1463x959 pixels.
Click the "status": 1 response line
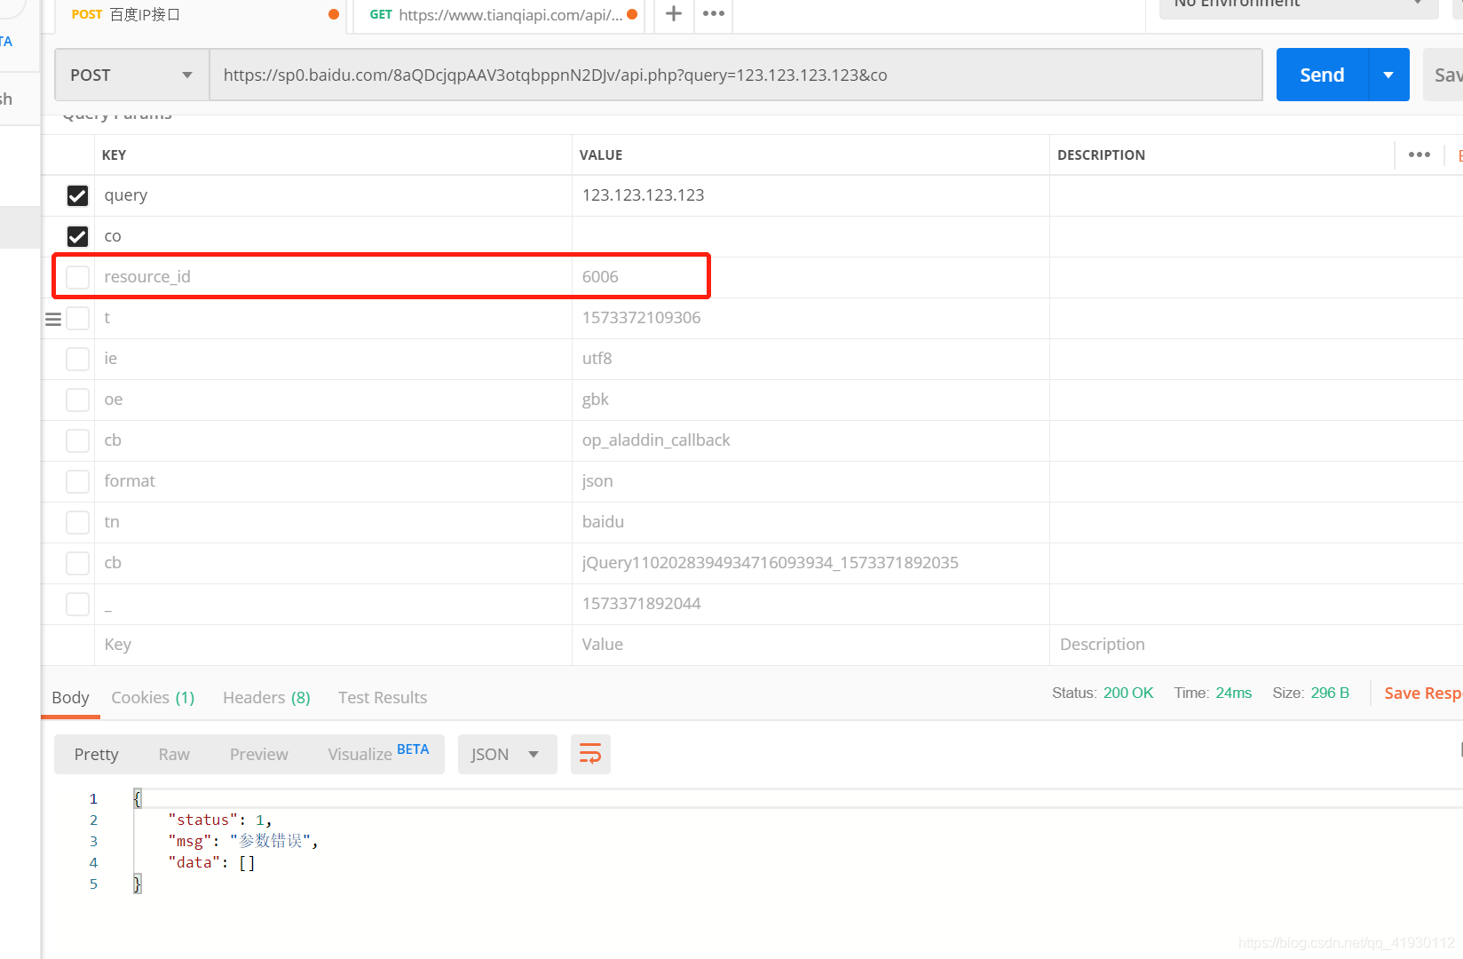click(220, 820)
